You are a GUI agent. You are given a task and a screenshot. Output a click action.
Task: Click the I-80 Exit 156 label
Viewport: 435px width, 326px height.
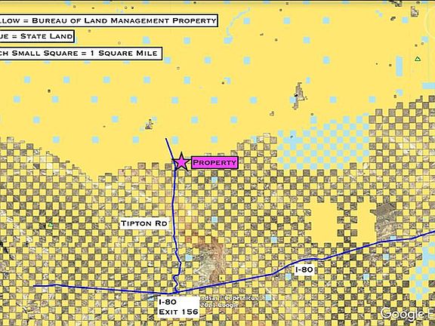pos(178,307)
